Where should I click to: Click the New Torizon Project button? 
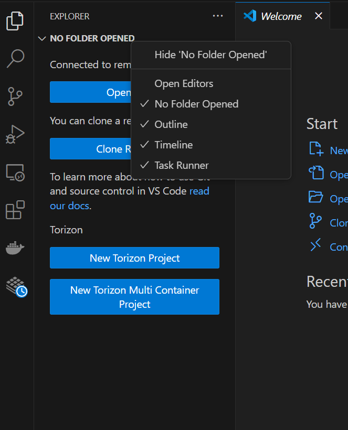point(134,258)
